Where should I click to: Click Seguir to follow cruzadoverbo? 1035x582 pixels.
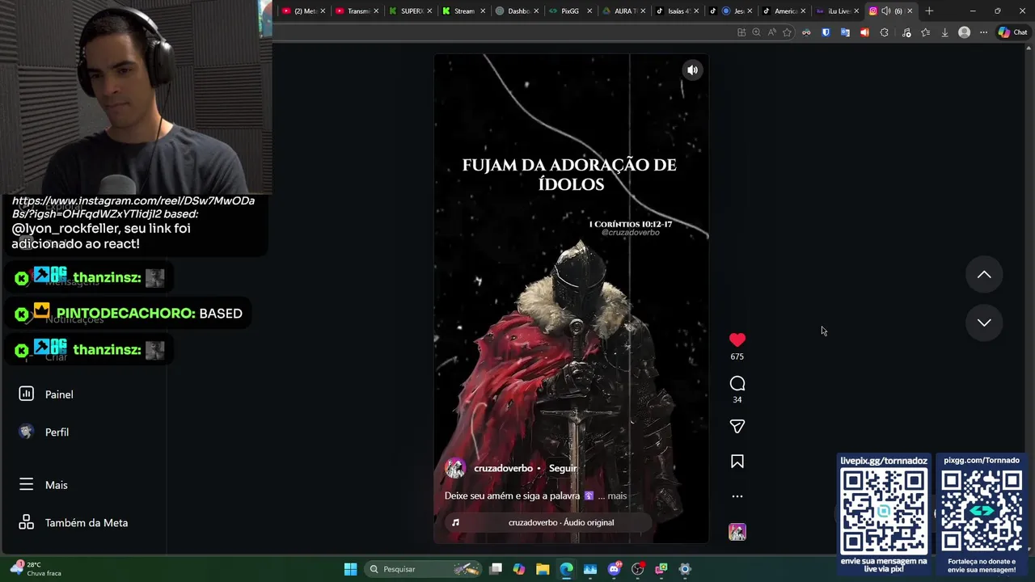click(x=563, y=468)
